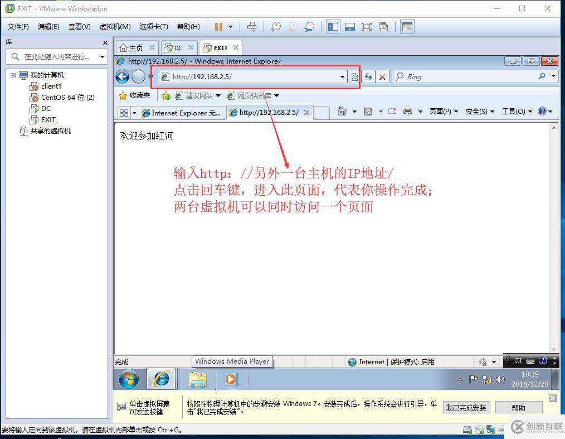Open the snapshot manager icon

click(x=310, y=27)
